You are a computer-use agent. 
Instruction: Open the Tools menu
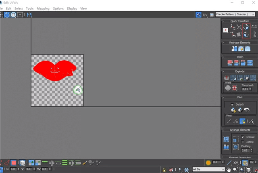[x=29, y=8]
